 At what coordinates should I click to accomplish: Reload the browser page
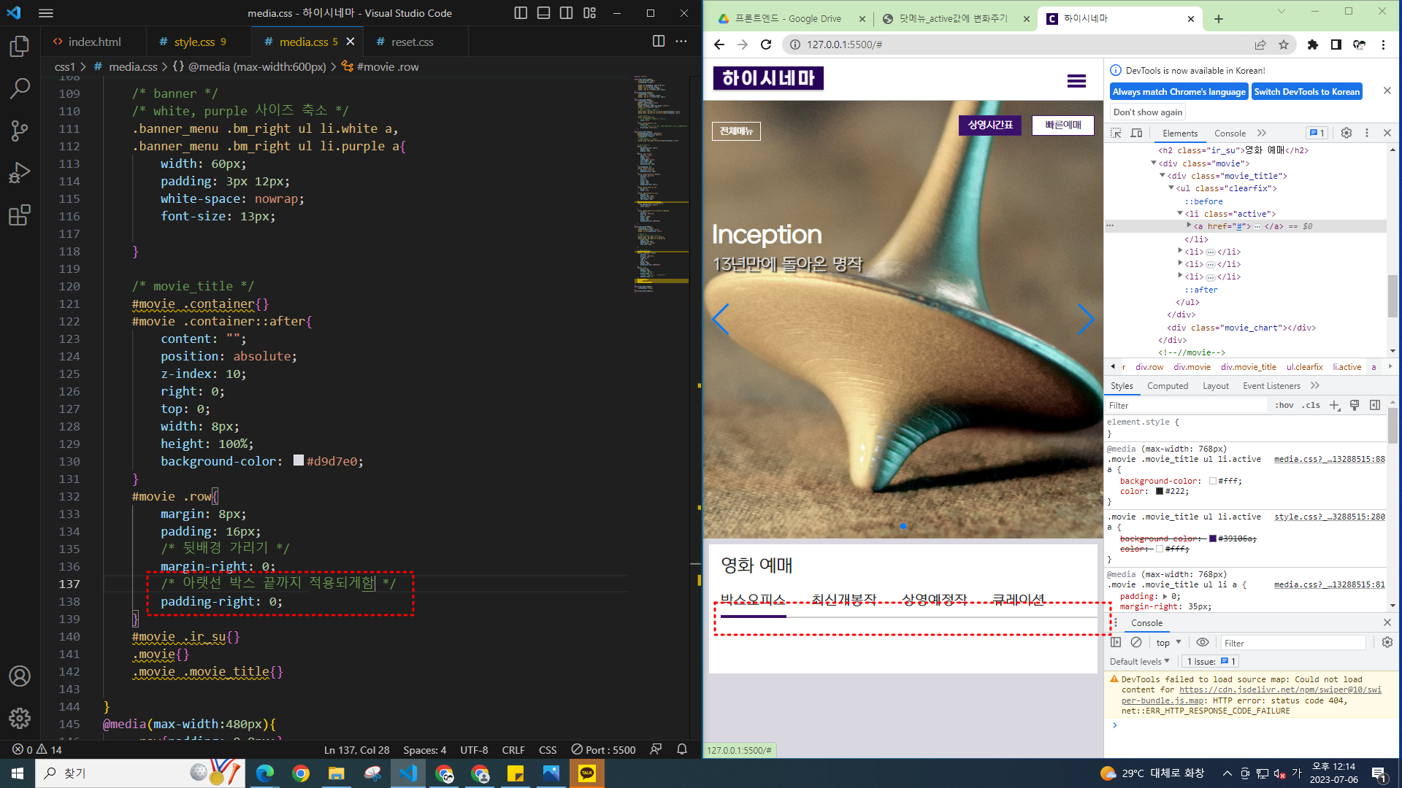(x=766, y=45)
